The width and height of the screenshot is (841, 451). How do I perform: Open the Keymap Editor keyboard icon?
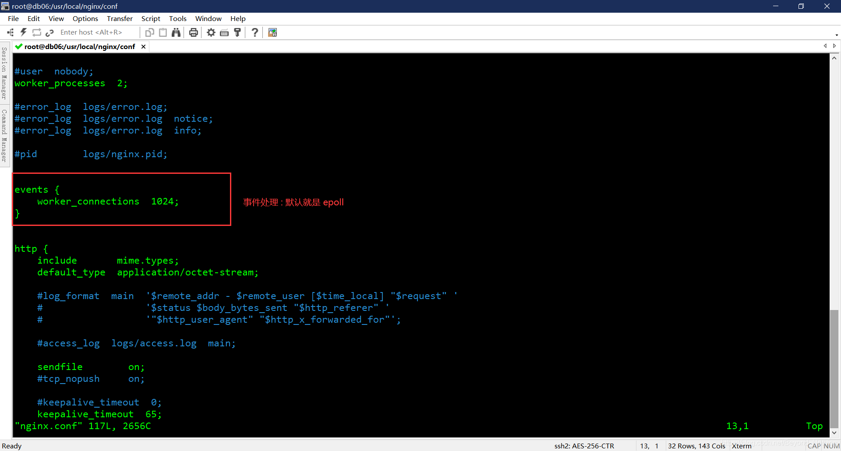pyautogui.click(x=224, y=32)
